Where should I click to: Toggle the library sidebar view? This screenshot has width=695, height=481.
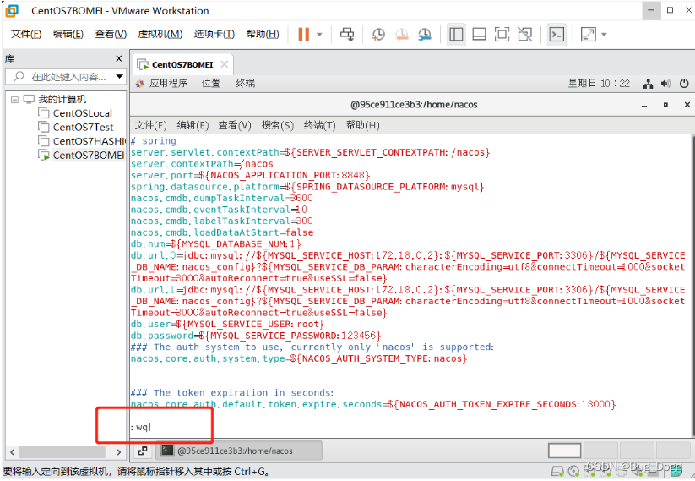point(456,34)
